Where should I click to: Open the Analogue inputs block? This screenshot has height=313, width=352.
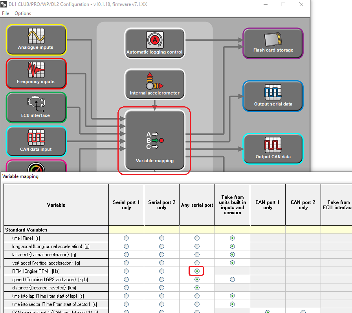click(36, 40)
